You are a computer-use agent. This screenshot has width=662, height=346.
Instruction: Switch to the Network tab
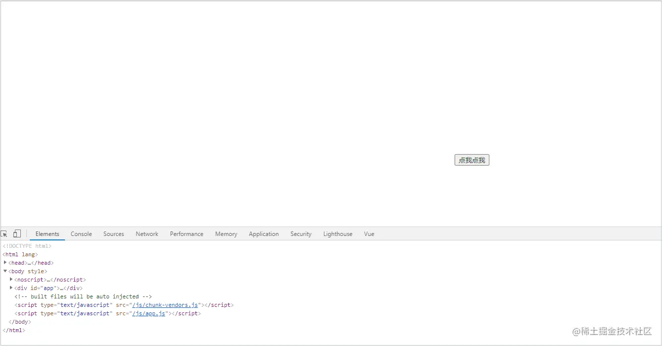pyautogui.click(x=147, y=234)
